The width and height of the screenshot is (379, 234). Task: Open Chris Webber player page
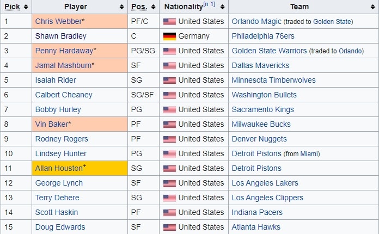pyautogui.click(x=57, y=21)
